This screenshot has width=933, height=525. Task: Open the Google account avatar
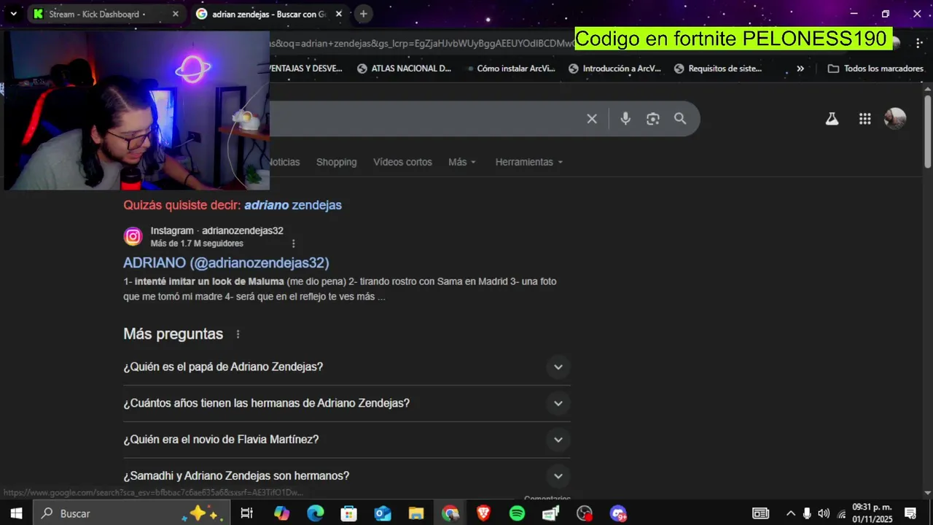pos(895,119)
